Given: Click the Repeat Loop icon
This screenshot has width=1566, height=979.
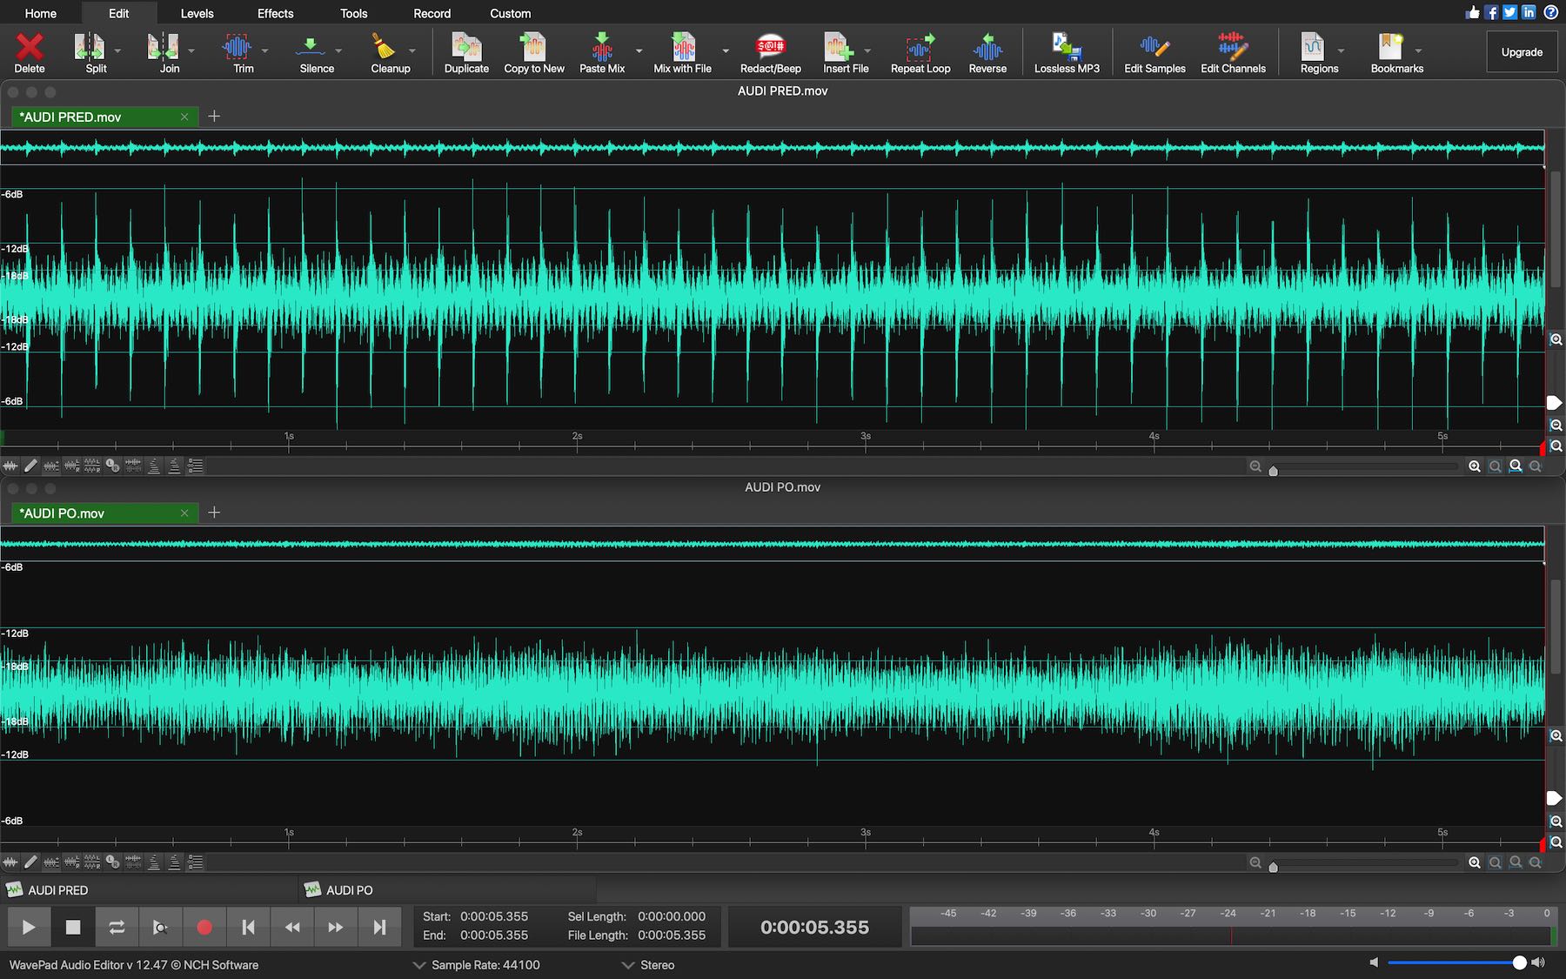Looking at the screenshot, I should click(x=920, y=46).
